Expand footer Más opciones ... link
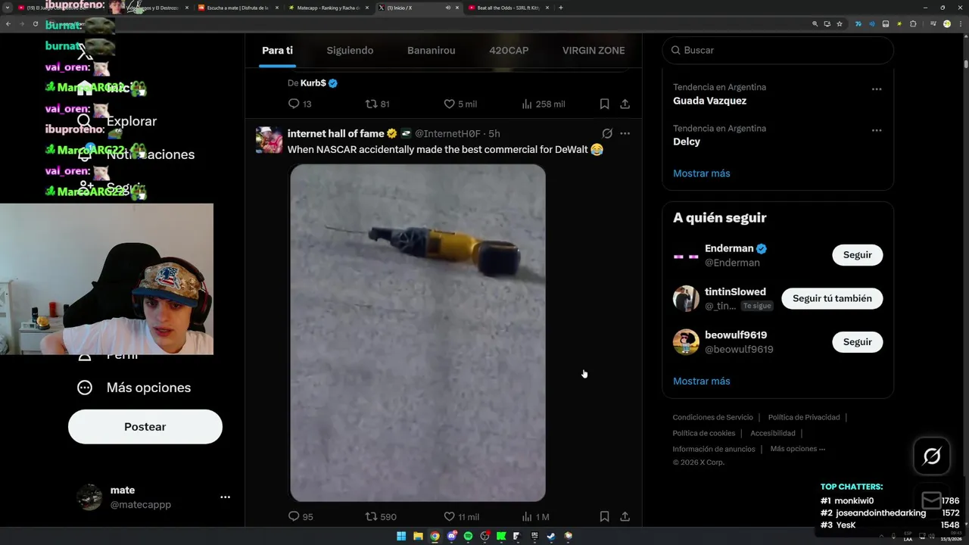 coord(798,449)
